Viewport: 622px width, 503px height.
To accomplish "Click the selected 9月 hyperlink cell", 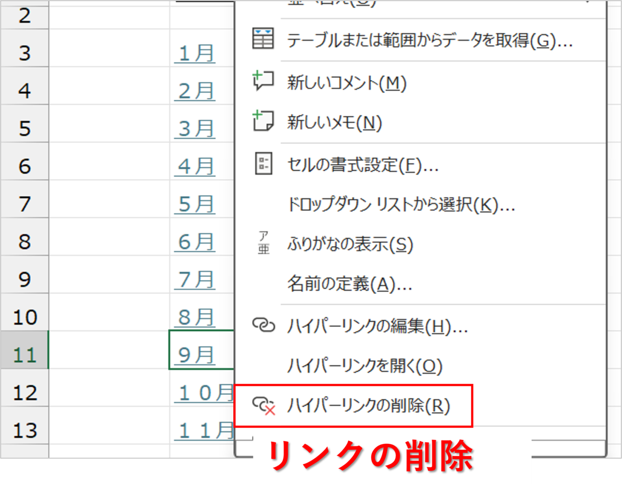I will (202, 350).
